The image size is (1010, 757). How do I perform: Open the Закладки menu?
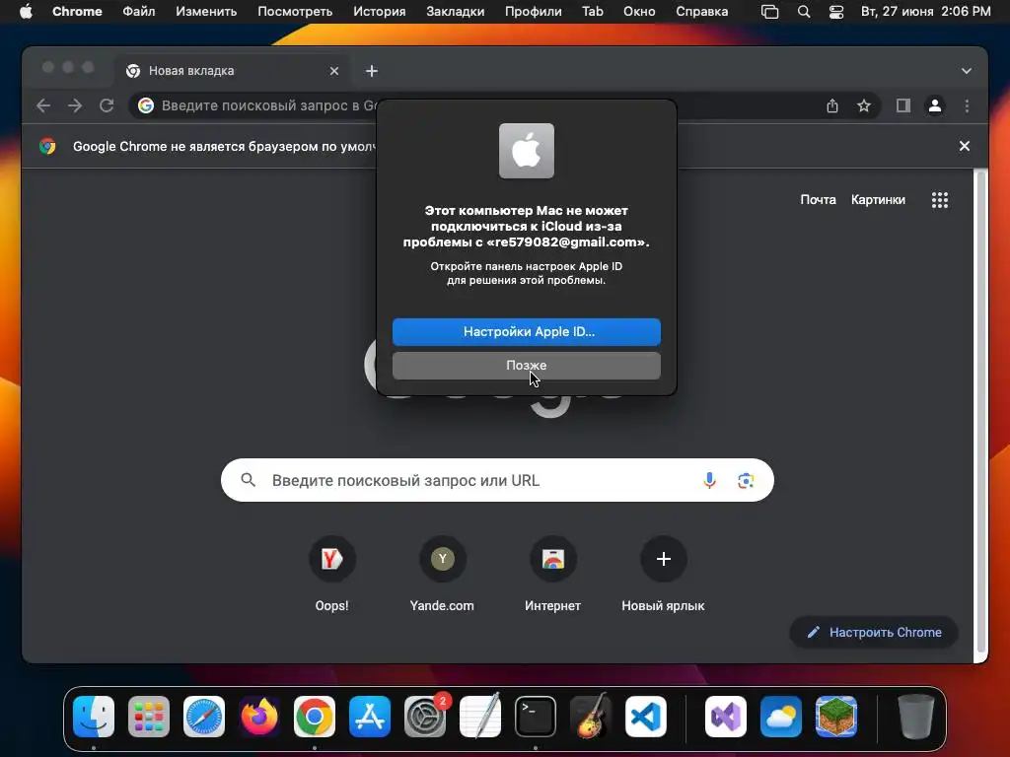click(456, 12)
